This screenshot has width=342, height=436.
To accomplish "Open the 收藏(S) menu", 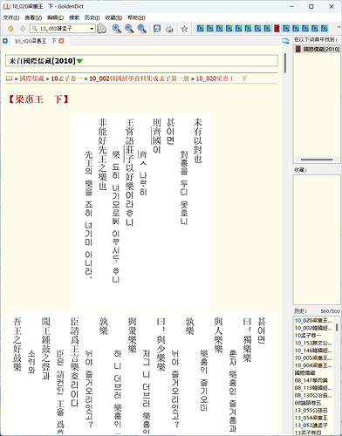I will 113,17.
